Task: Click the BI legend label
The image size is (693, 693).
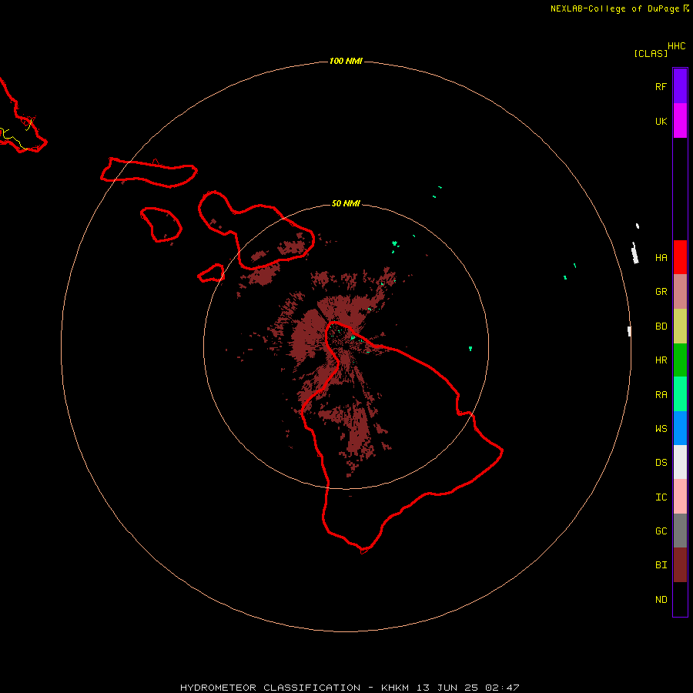Action: [661, 565]
